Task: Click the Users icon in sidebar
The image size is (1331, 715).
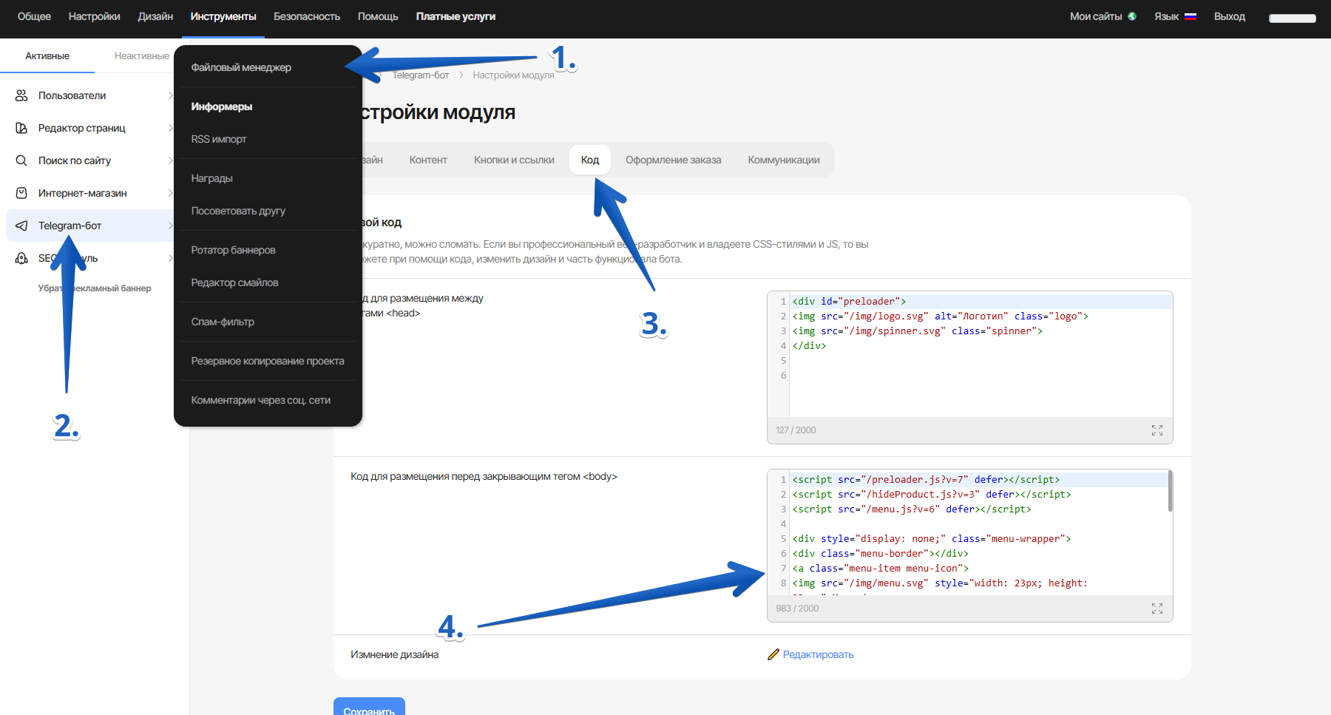Action: tap(21, 95)
